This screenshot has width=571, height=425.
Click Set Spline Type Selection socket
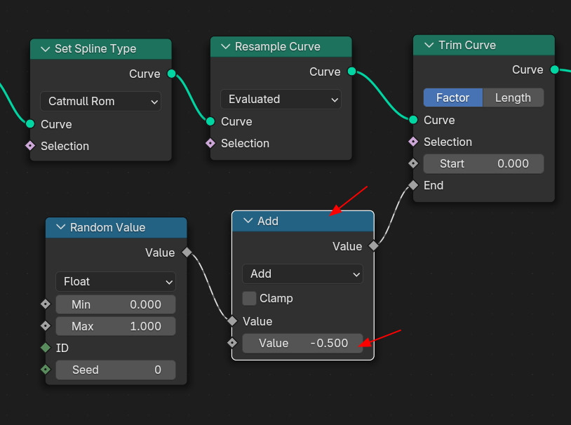tap(30, 146)
